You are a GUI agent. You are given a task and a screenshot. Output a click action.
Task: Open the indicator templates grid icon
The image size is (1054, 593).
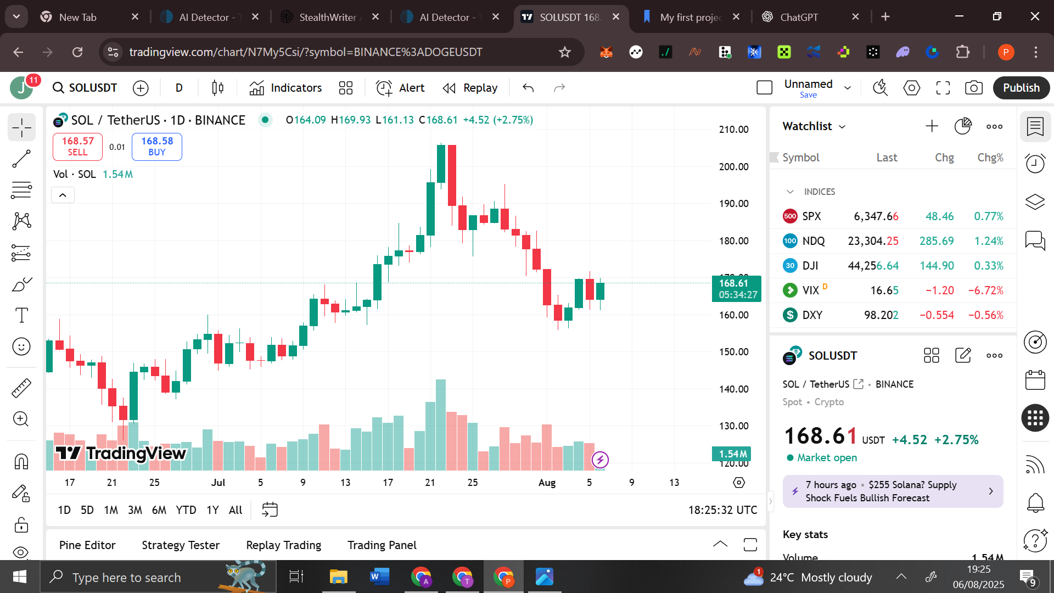(x=346, y=88)
